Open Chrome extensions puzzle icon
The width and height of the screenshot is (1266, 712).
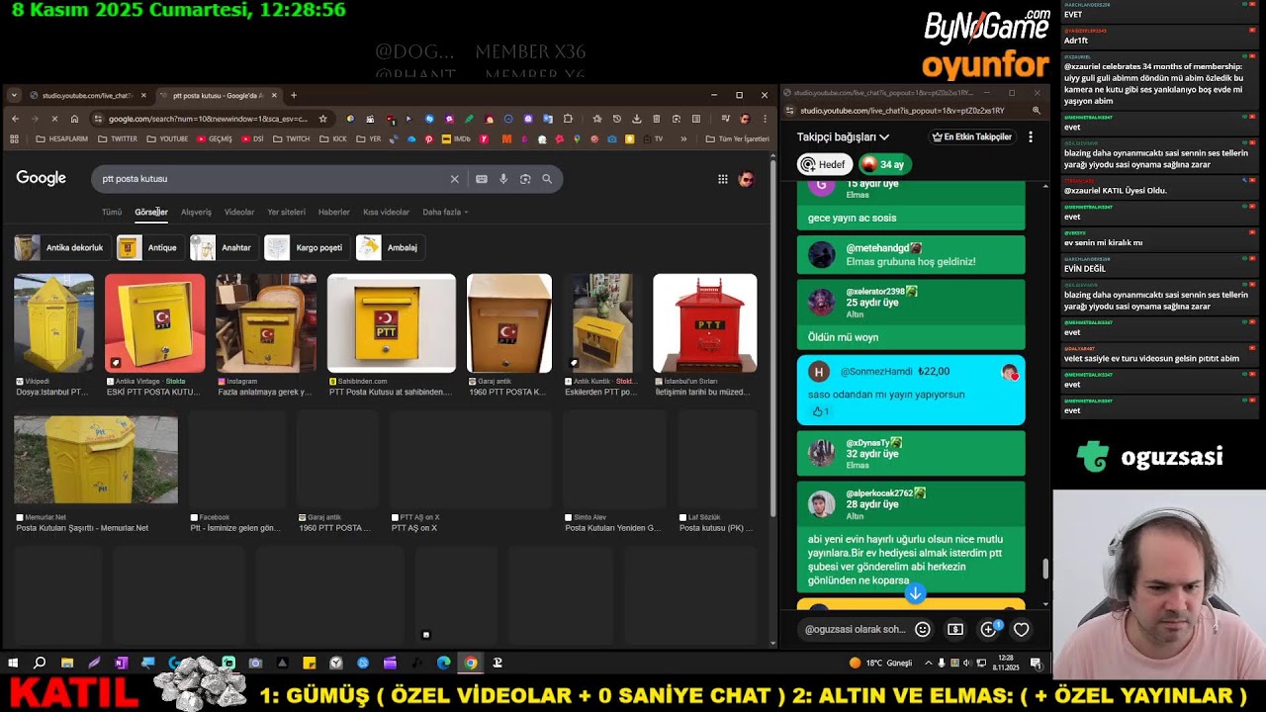pos(568,119)
